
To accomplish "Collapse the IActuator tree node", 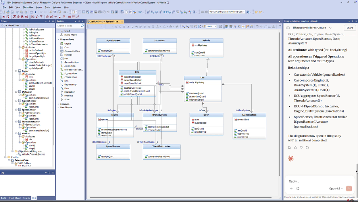I will pos(16,92).
